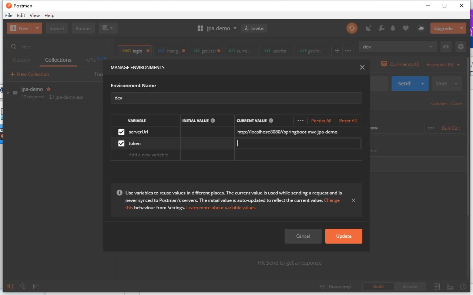This screenshot has width=473, height=295.
Task: Select the GET userlist request tab
Action: pyautogui.click(x=276, y=51)
